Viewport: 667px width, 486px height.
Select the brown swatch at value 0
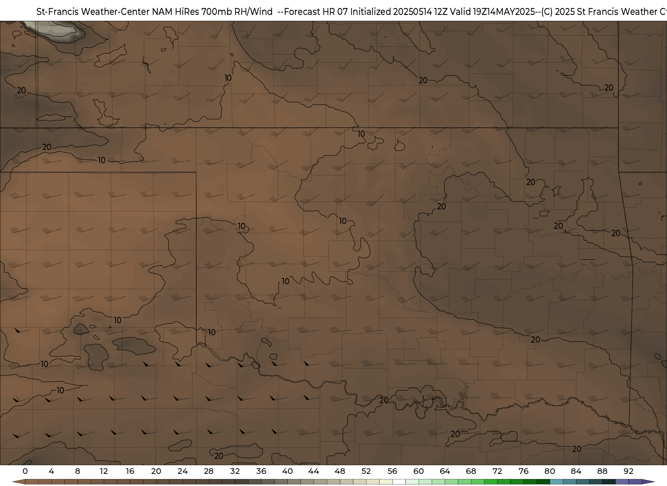(x=32, y=482)
